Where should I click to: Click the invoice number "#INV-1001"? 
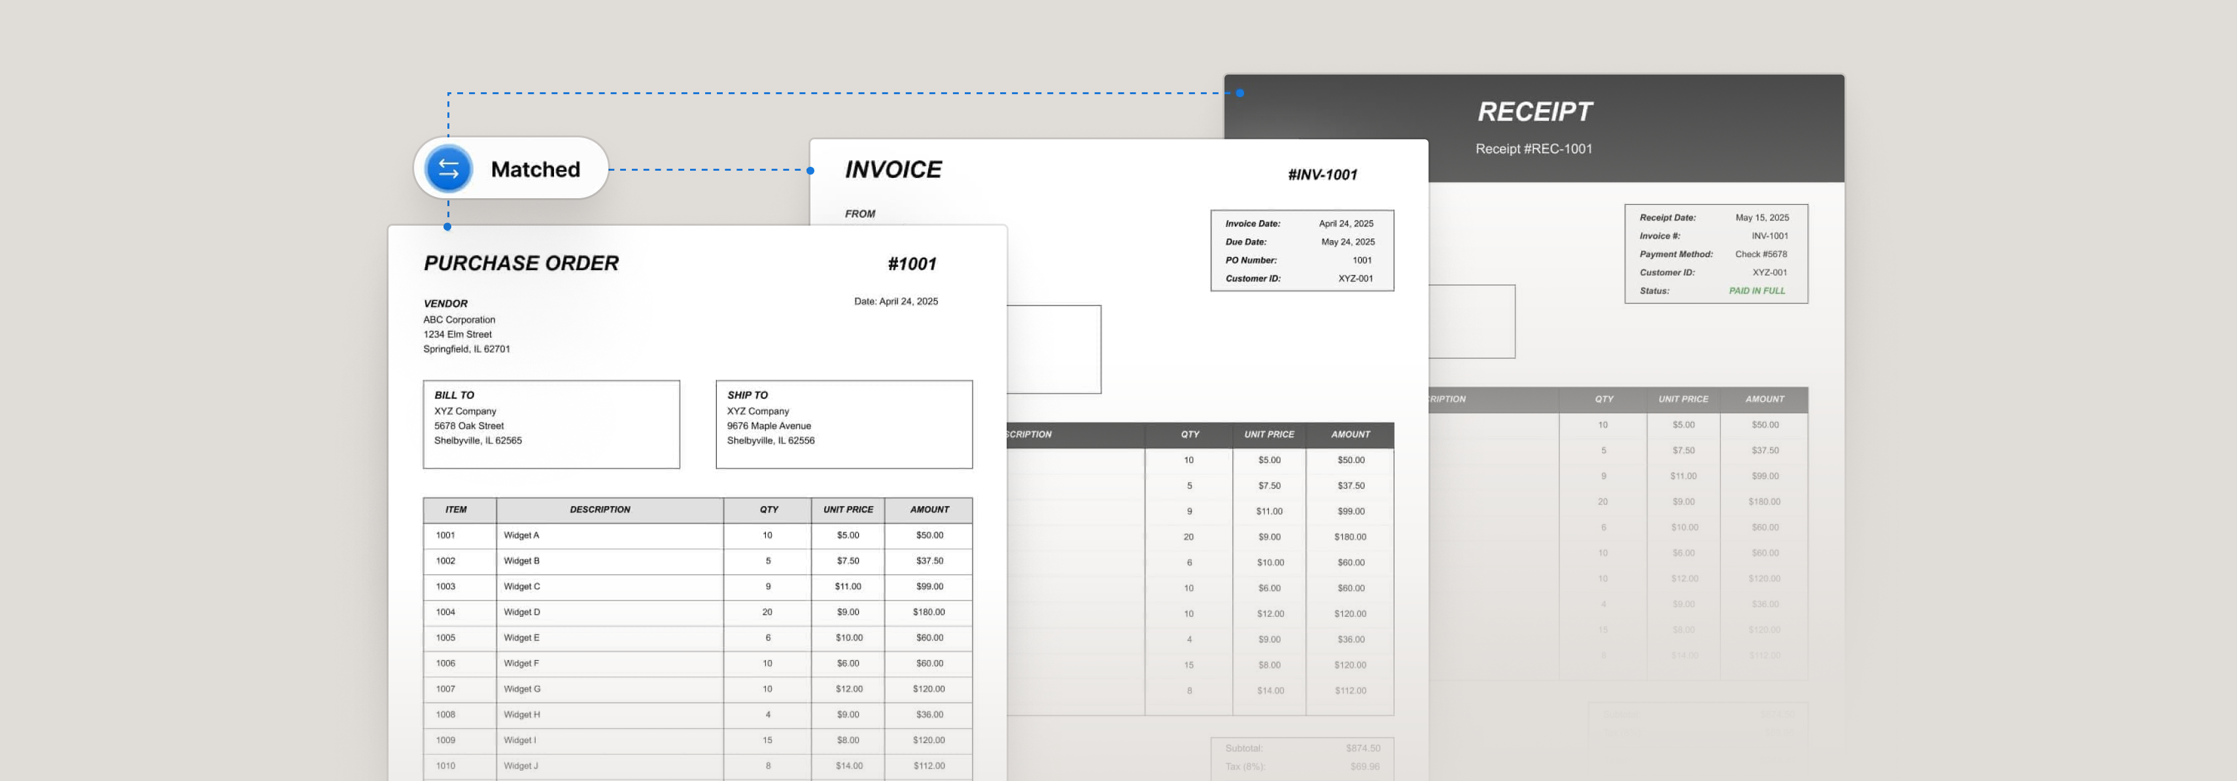click(x=1323, y=175)
